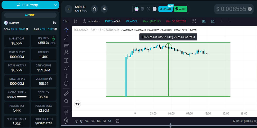Copy the SOLA token address

coord(27,29)
